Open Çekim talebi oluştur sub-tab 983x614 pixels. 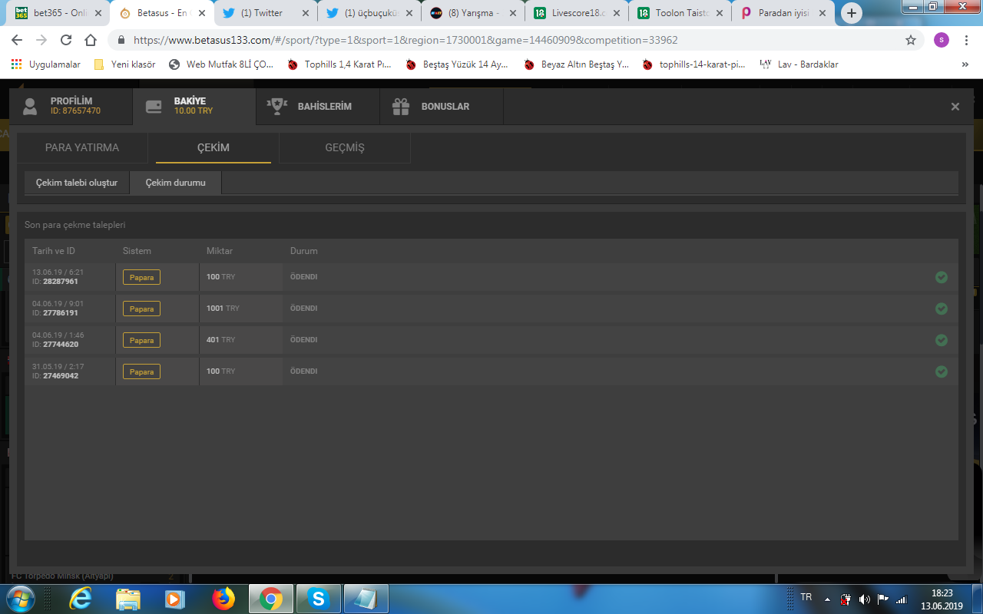pos(77,183)
